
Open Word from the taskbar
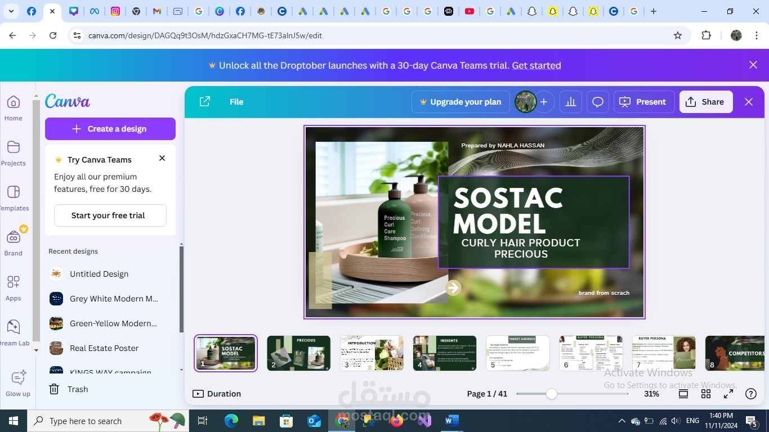click(x=452, y=421)
